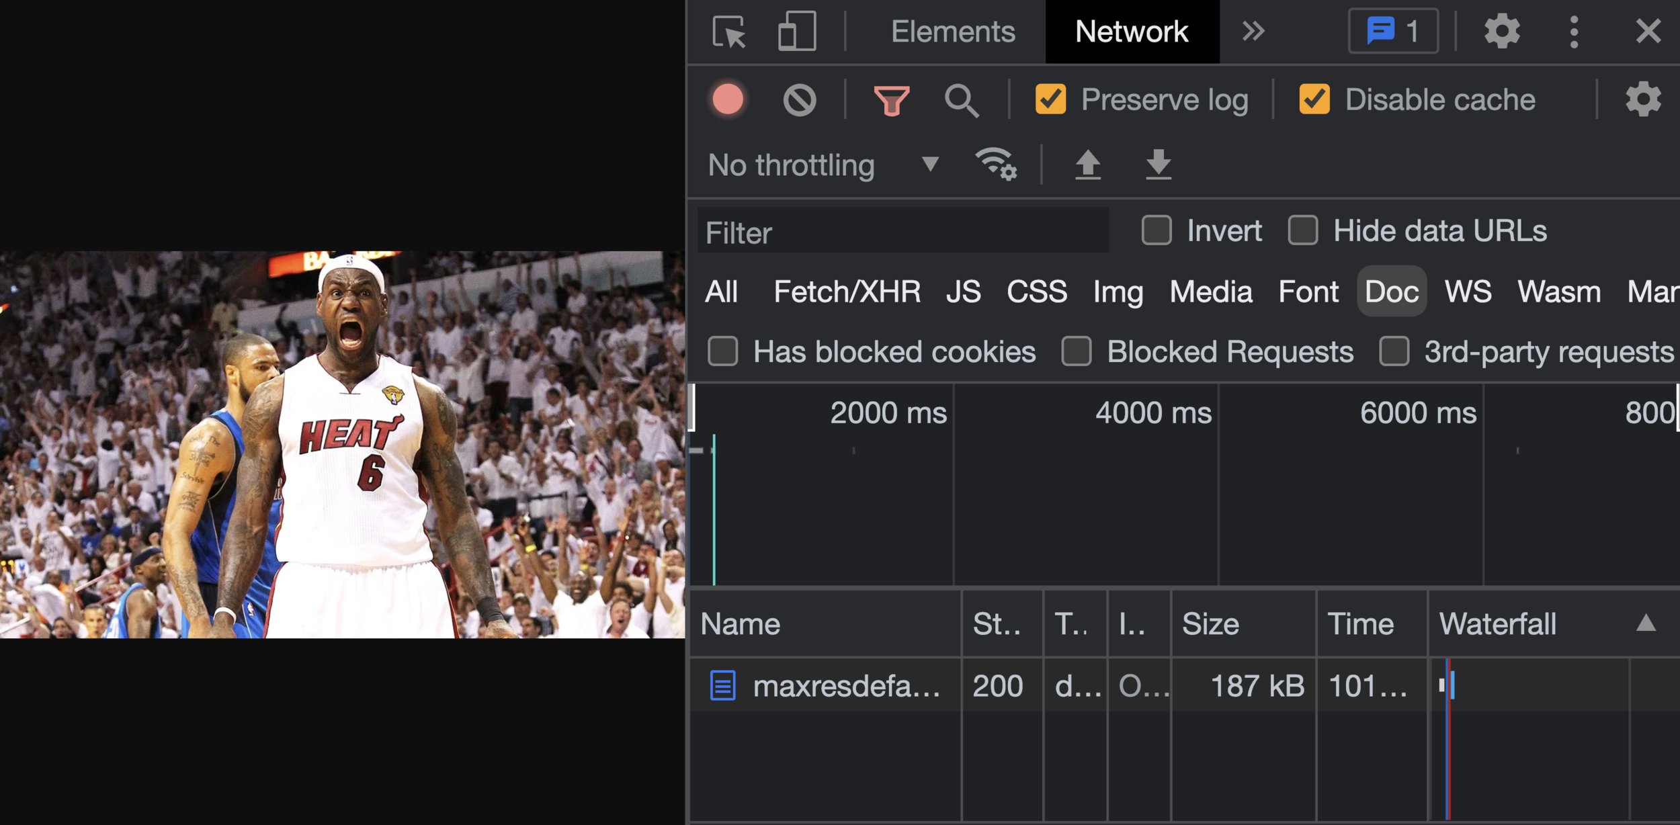This screenshot has height=825, width=1680.
Task: Select the maxresdefa... request row
Action: (845, 686)
